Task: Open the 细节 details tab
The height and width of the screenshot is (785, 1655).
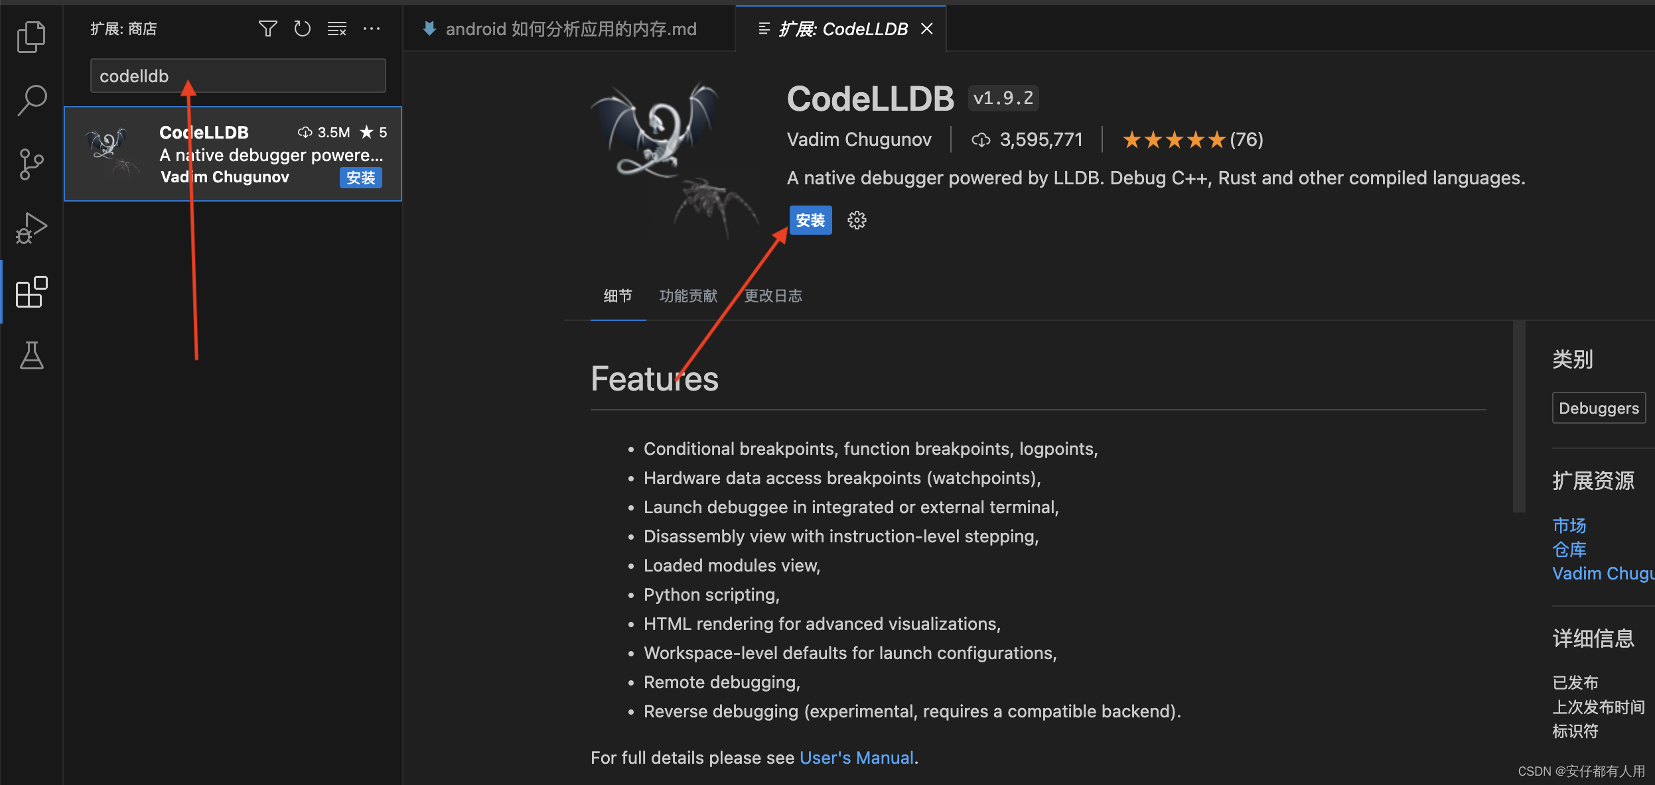Action: point(617,296)
